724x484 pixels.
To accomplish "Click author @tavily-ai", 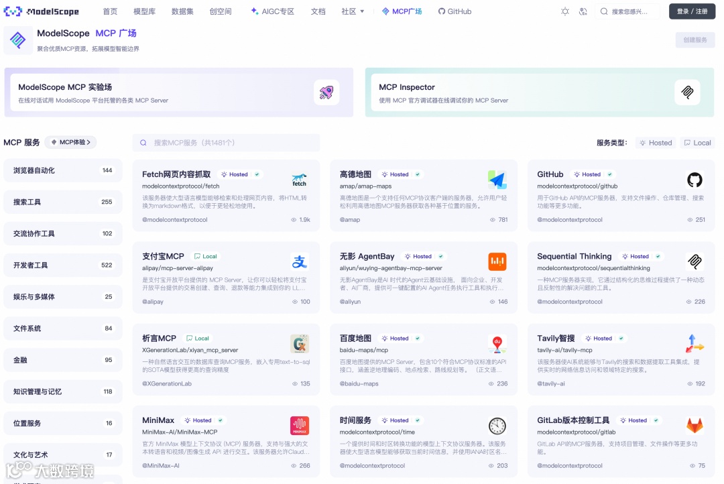I will pos(551,384).
